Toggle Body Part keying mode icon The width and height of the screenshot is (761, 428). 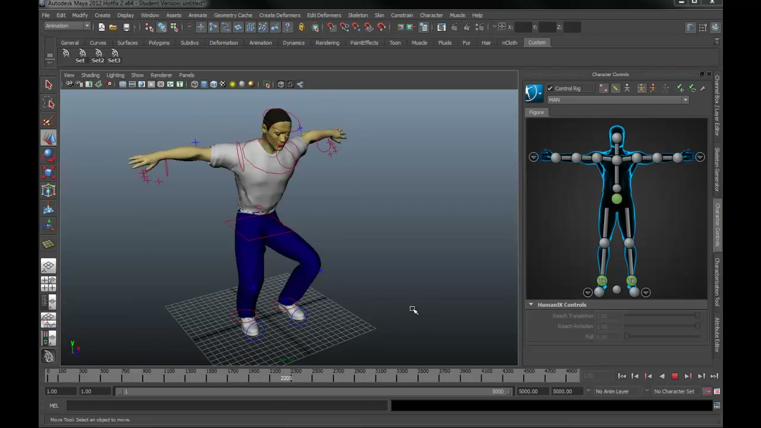(x=653, y=89)
